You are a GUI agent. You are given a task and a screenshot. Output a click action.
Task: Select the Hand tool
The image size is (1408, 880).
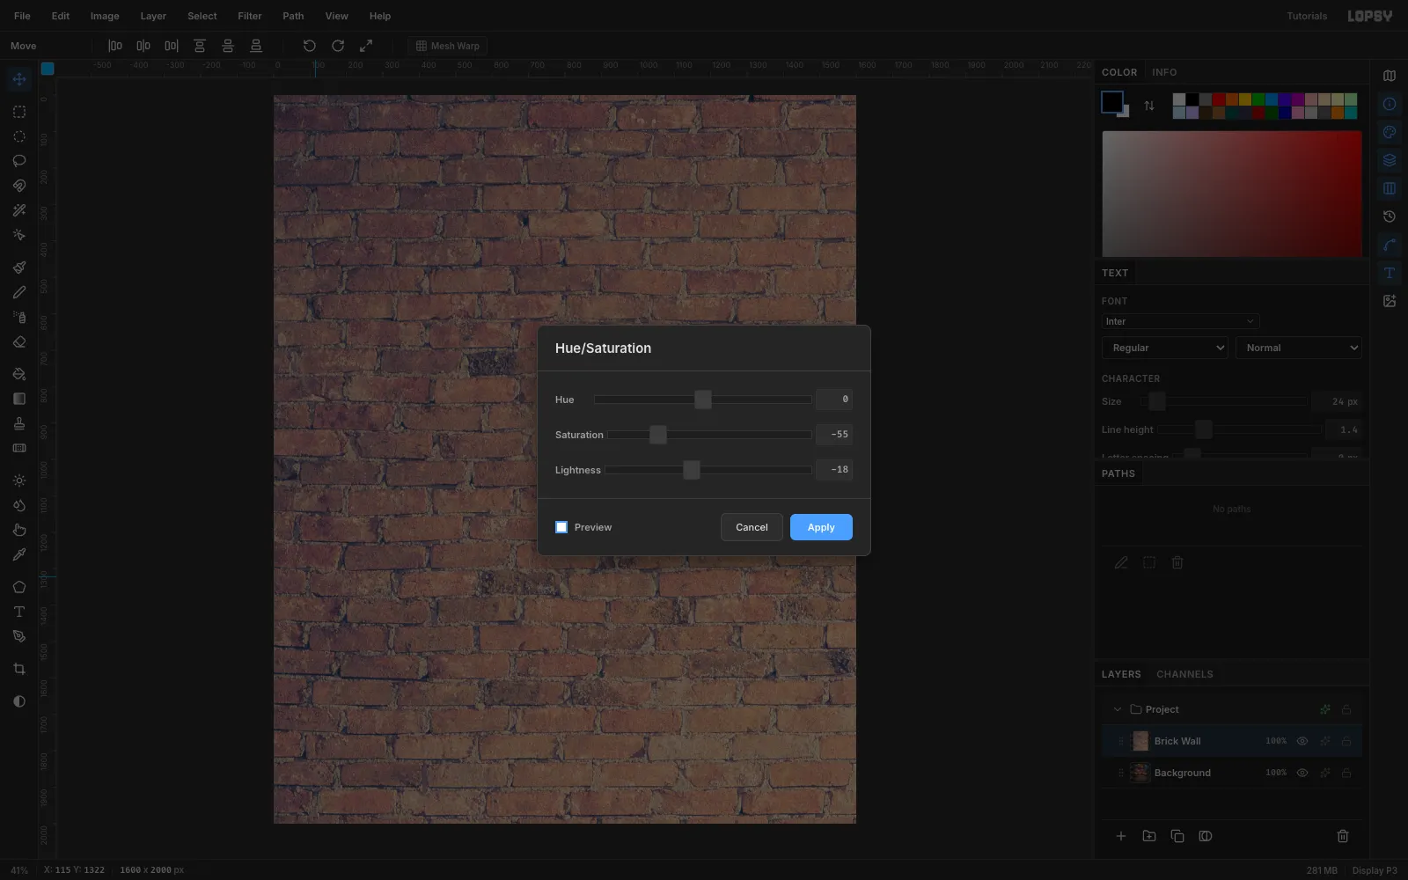19,530
